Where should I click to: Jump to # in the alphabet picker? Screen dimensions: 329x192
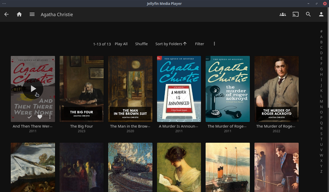point(321,31)
